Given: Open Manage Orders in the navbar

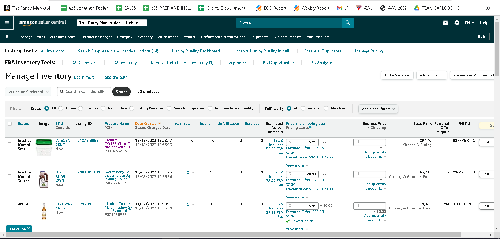Looking at the screenshot, I should [x=32, y=37].
